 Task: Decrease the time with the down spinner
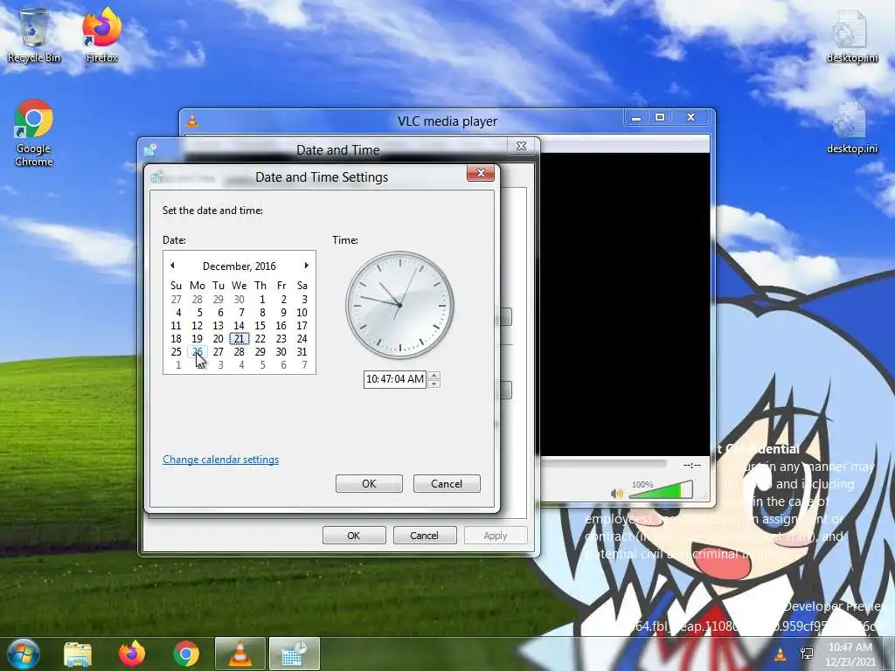coord(434,384)
